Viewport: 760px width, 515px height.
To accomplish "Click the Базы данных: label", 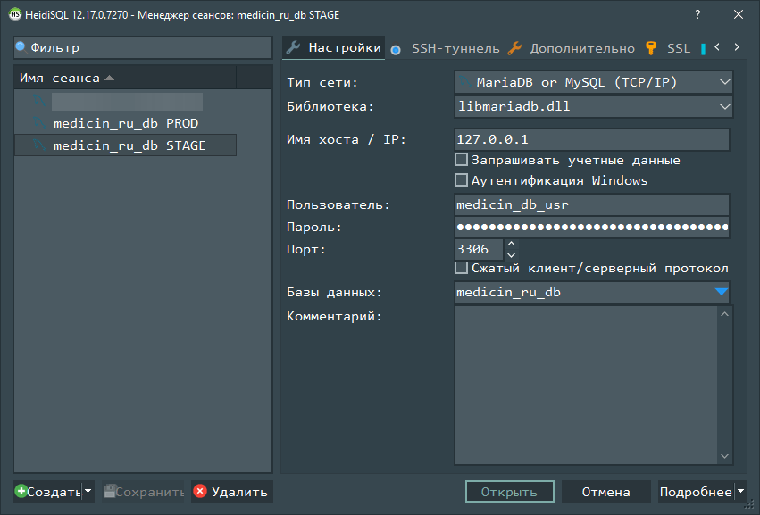I will coord(334,292).
